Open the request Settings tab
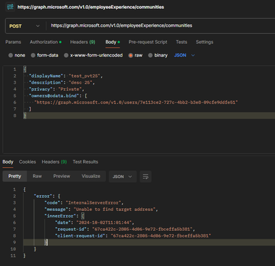The width and height of the screenshot is (275, 266). 204,42
